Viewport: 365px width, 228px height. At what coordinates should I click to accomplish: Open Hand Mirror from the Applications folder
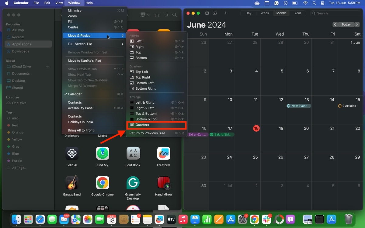[x=163, y=183]
